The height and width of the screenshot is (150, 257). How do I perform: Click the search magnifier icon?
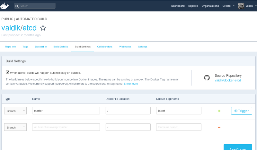[x=17, y=6]
